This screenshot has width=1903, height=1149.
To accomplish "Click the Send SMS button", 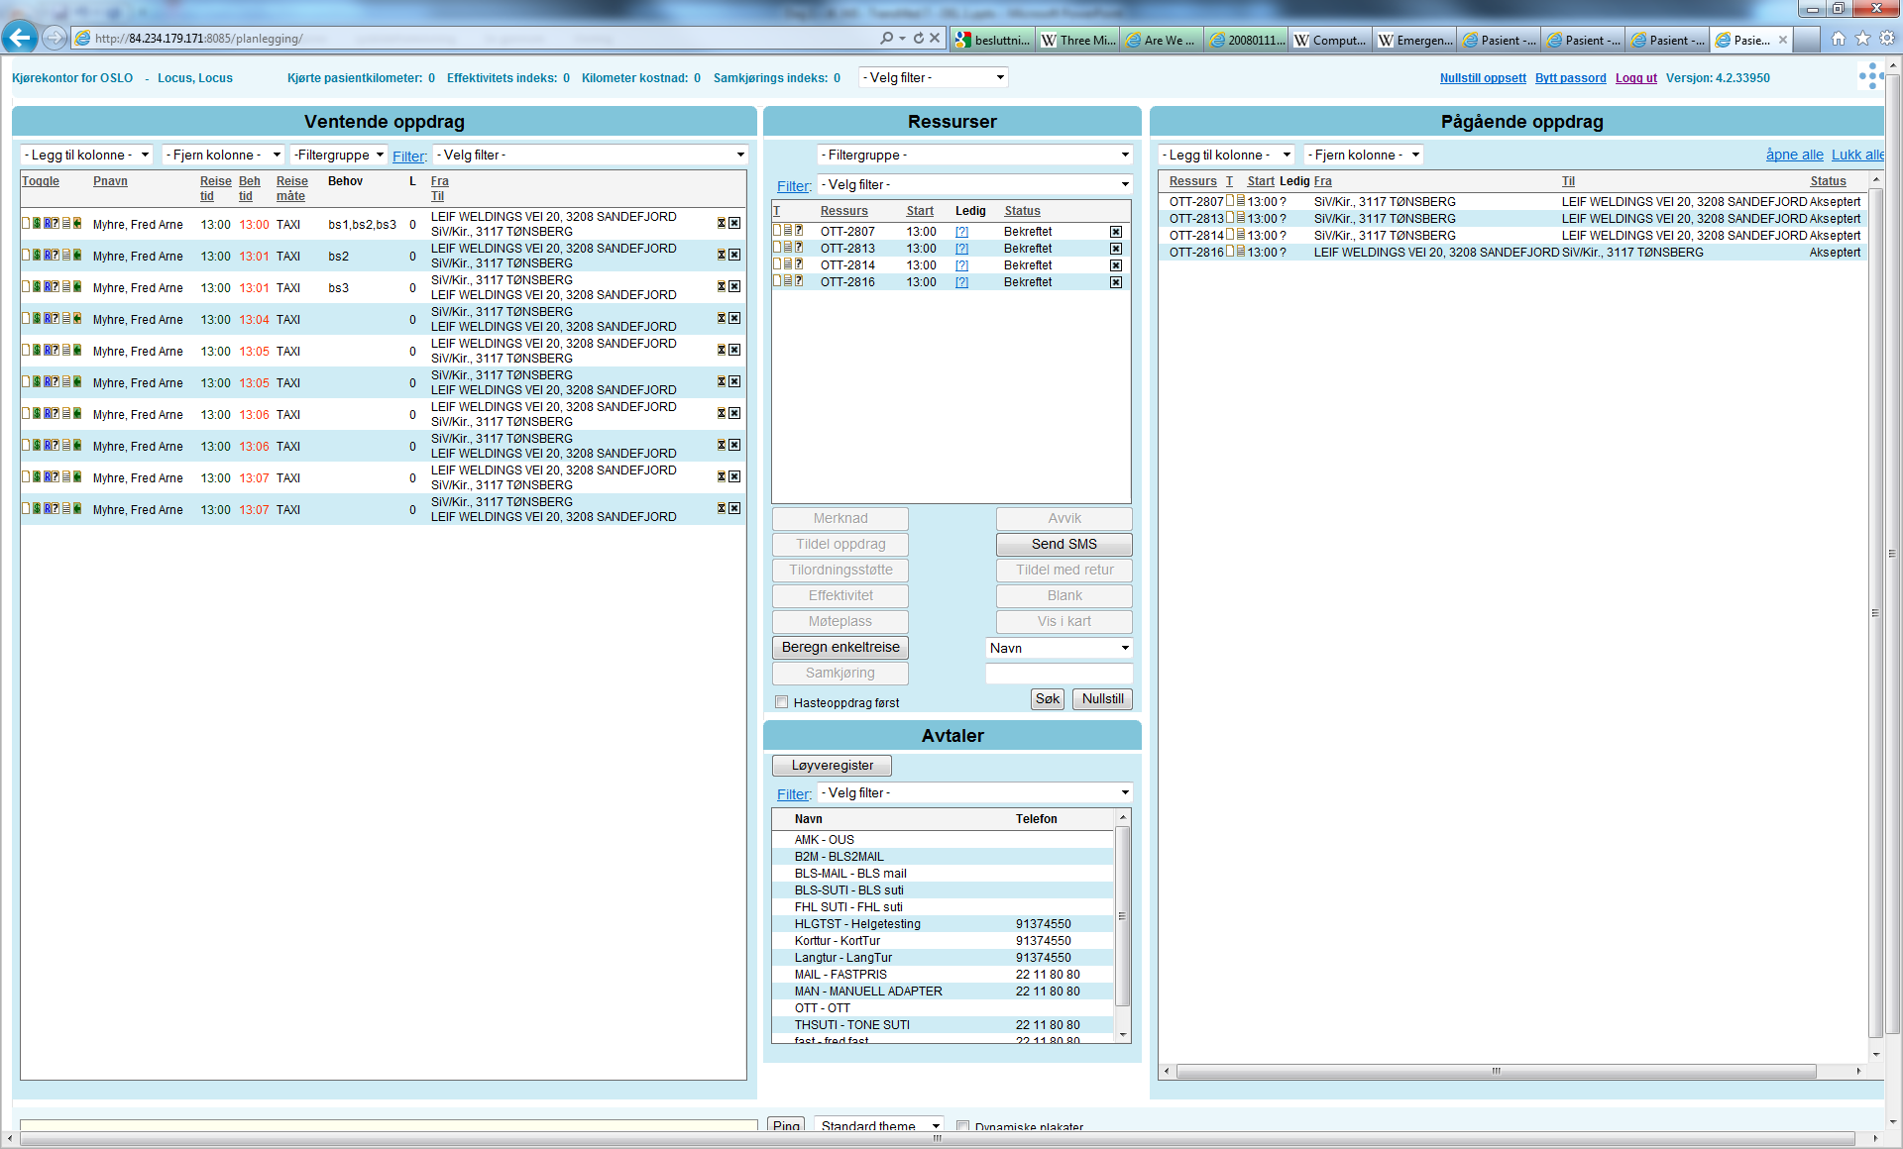I will pos(1063,544).
